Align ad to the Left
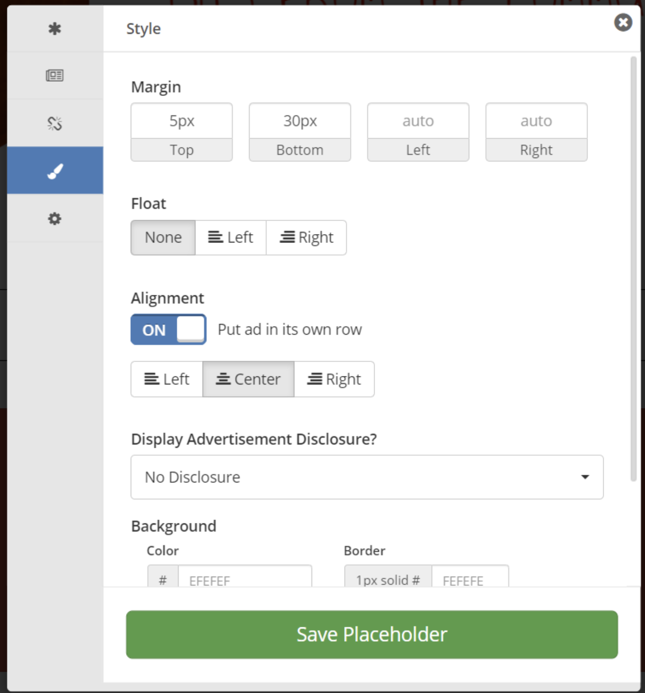Image resolution: width=645 pixels, height=693 pixels. coord(166,379)
